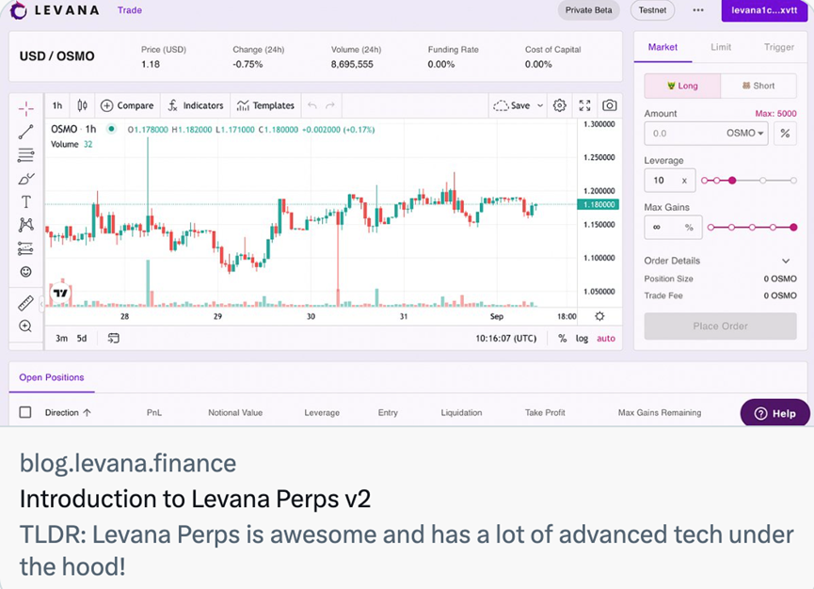The width and height of the screenshot is (814, 589).
Task: Switch to the Limit order tab
Action: 721,47
